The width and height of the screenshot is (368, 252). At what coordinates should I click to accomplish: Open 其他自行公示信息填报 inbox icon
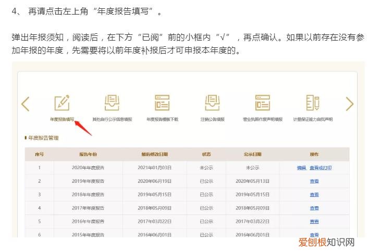pos(112,103)
